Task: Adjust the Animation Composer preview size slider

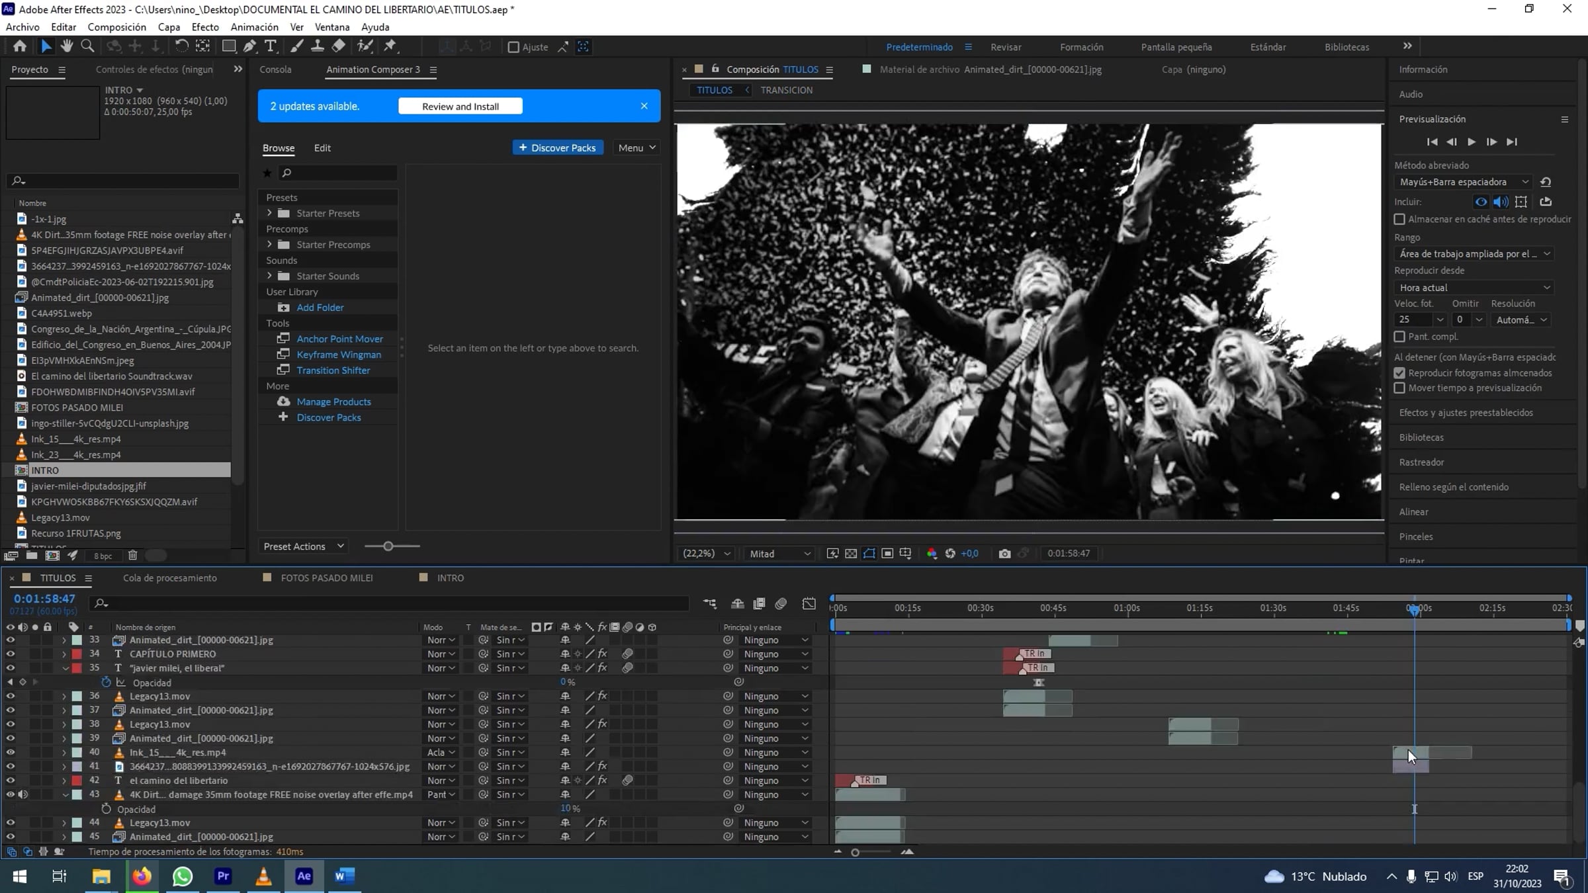Action: click(388, 546)
